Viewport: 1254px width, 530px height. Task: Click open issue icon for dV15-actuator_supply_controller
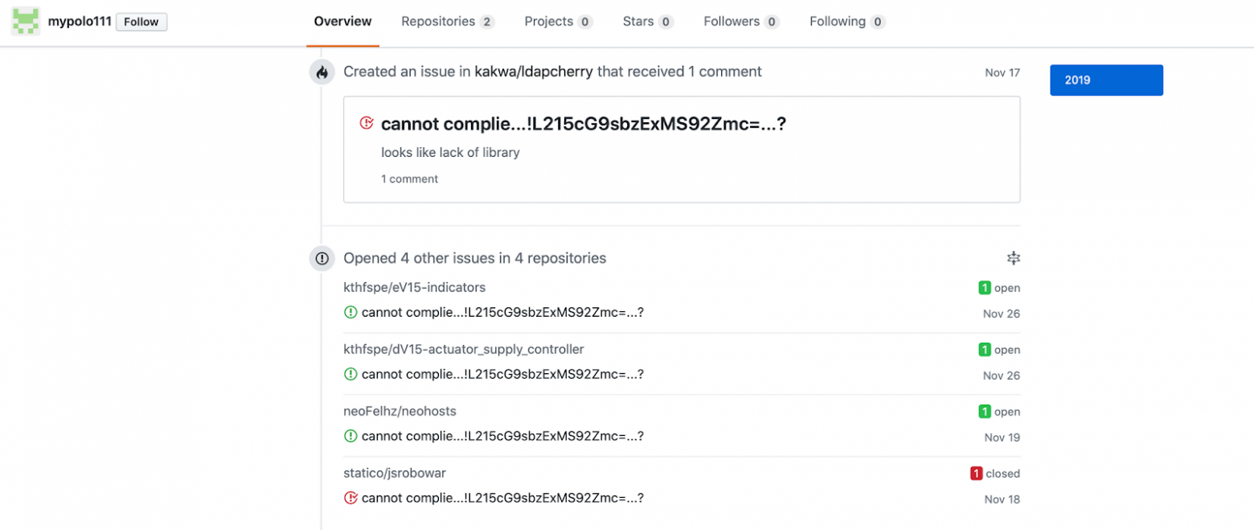(350, 375)
